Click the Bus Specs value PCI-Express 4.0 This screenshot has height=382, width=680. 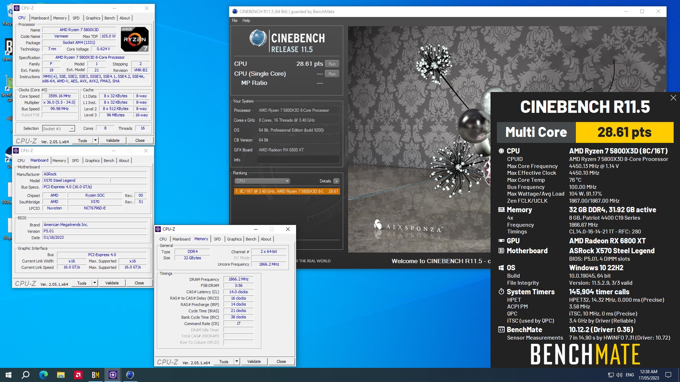95,187
